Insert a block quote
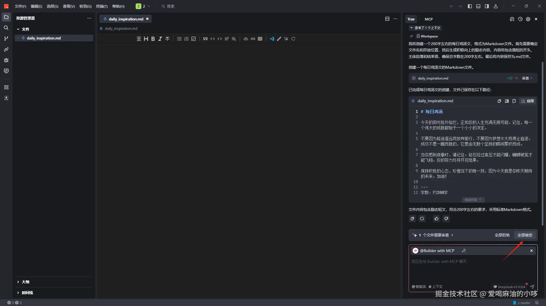 pyautogui.click(x=205, y=39)
